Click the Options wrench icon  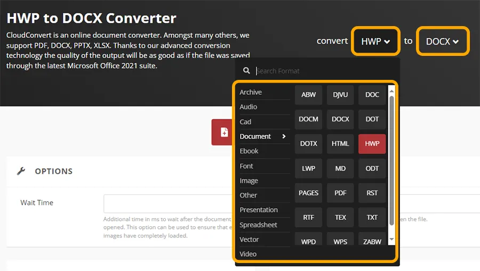tap(21, 171)
